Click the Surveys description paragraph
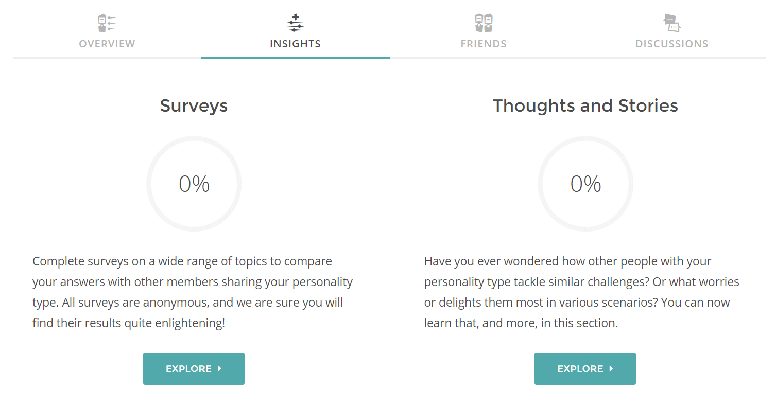The width and height of the screenshot is (776, 408). (193, 292)
